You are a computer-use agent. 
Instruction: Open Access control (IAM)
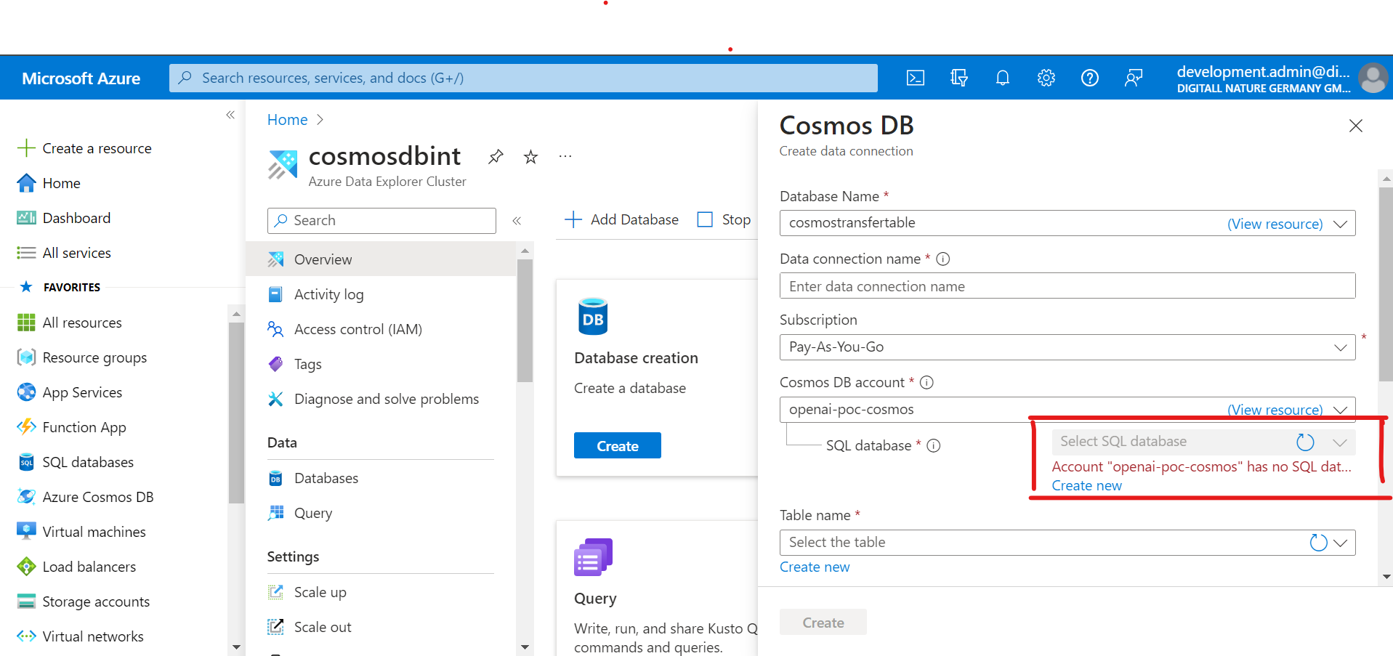point(358,328)
